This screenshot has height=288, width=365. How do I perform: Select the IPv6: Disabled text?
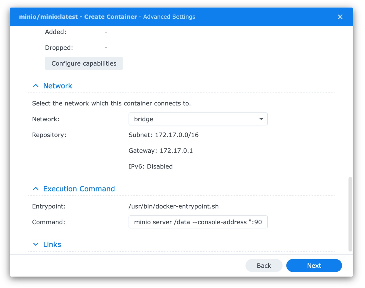(x=150, y=166)
